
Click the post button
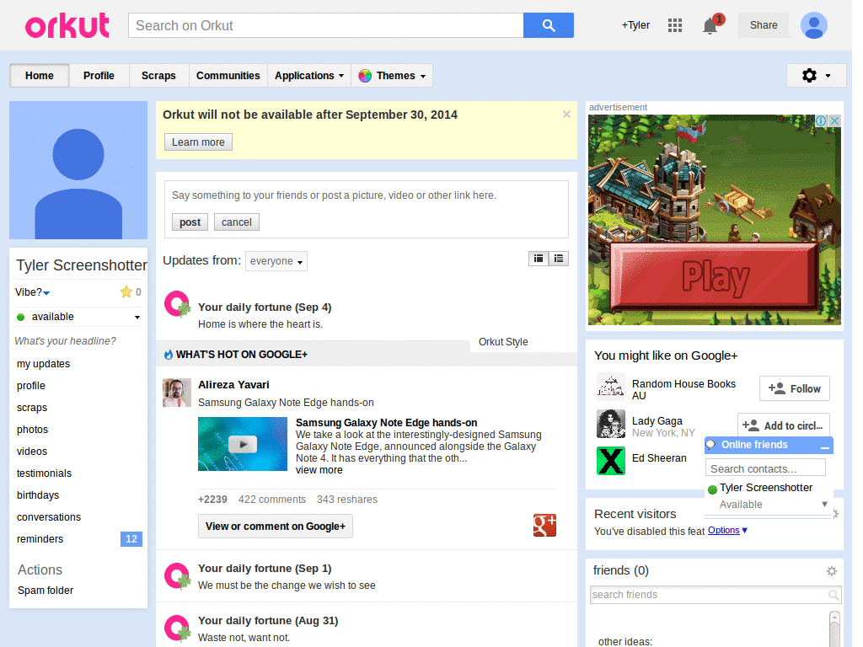tap(190, 222)
